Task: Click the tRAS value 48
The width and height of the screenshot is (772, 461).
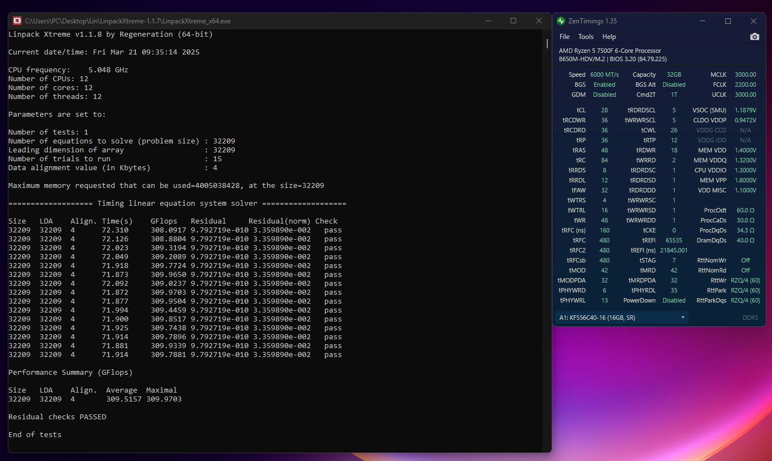Action: 605,150
